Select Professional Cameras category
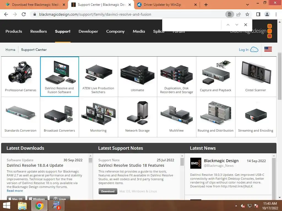The image size is (282, 211). [x=20, y=77]
